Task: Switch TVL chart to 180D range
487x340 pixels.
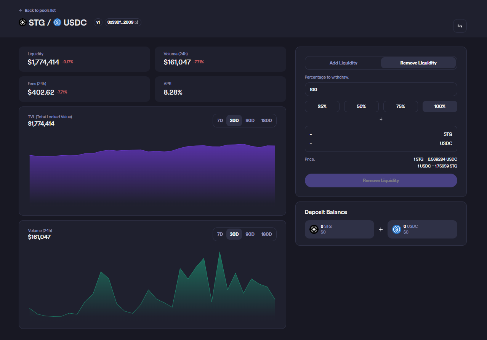Action: (266, 121)
